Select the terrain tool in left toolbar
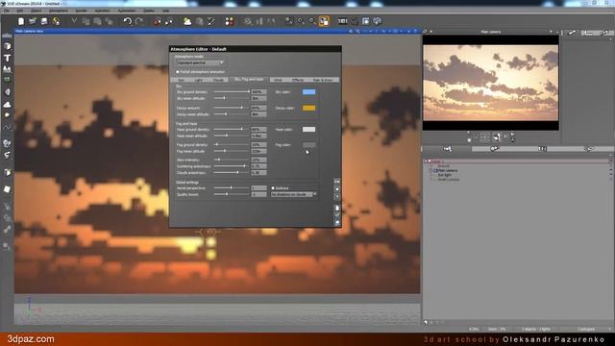 [x=7, y=69]
